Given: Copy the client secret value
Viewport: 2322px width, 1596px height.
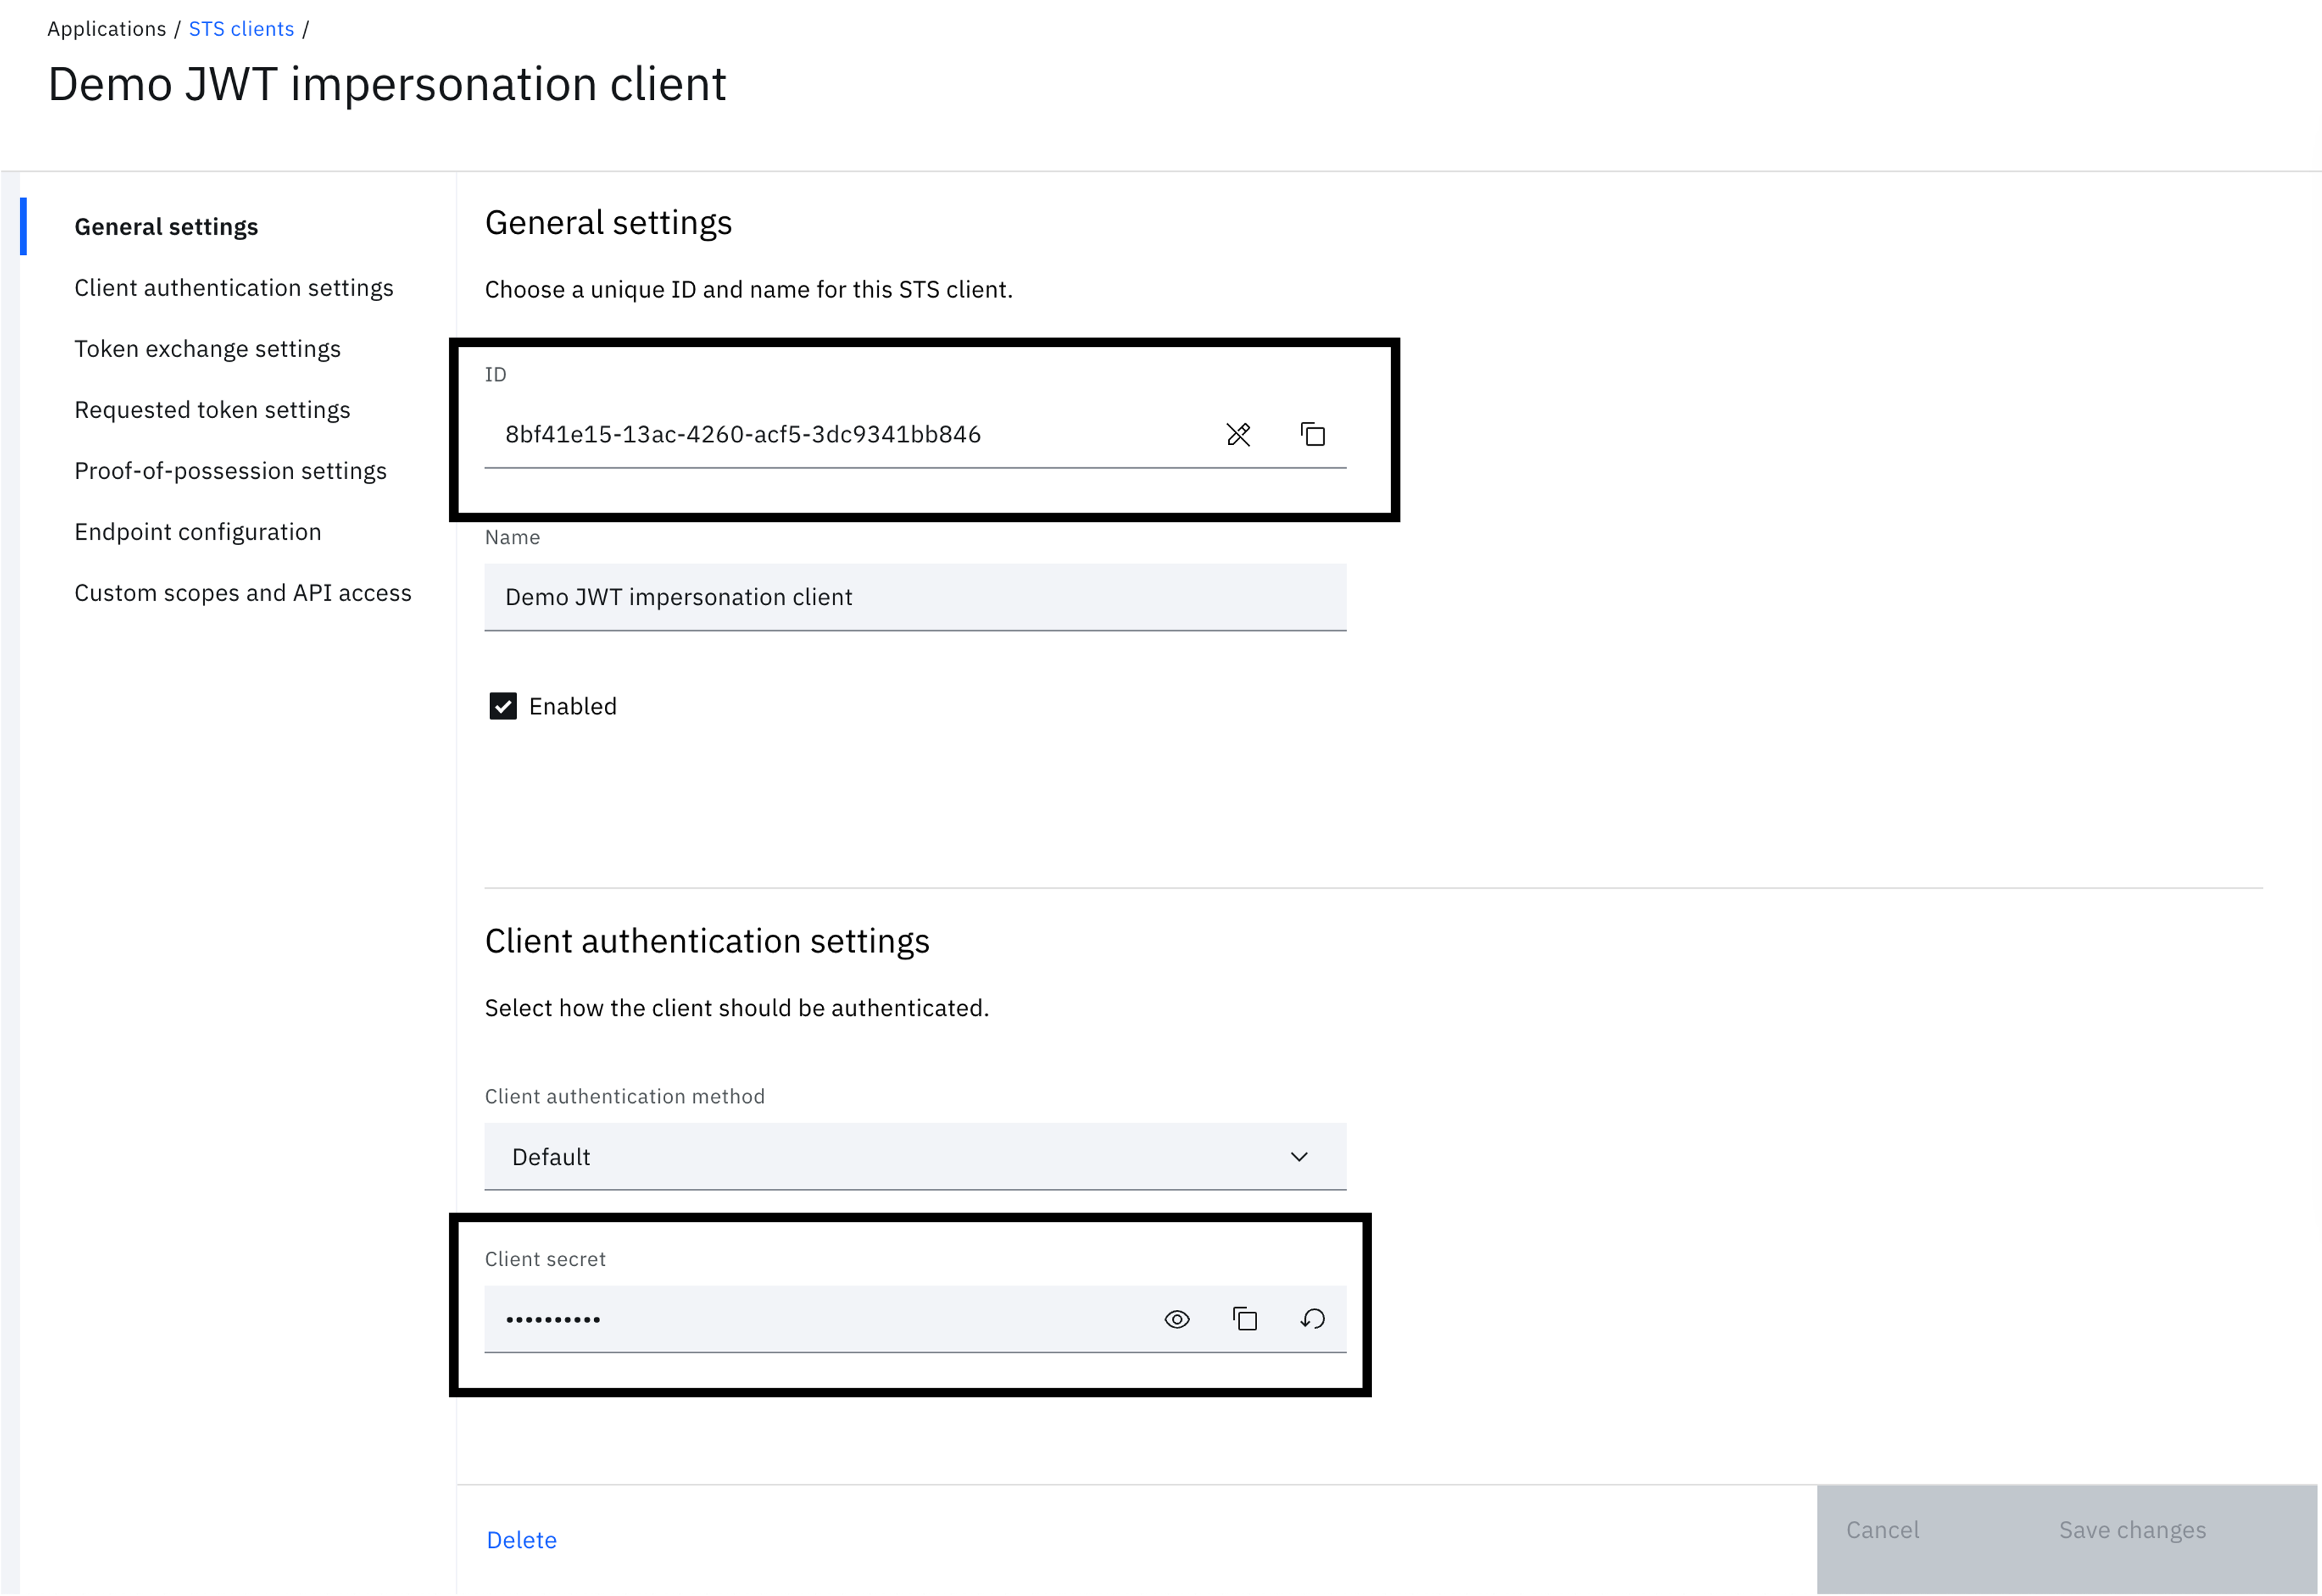Looking at the screenshot, I should pos(1244,1319).
